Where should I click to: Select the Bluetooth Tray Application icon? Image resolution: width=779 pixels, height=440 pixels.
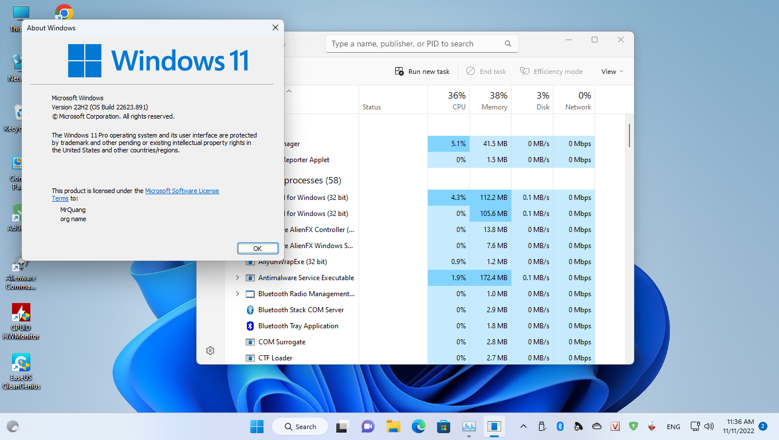[250, 326]
